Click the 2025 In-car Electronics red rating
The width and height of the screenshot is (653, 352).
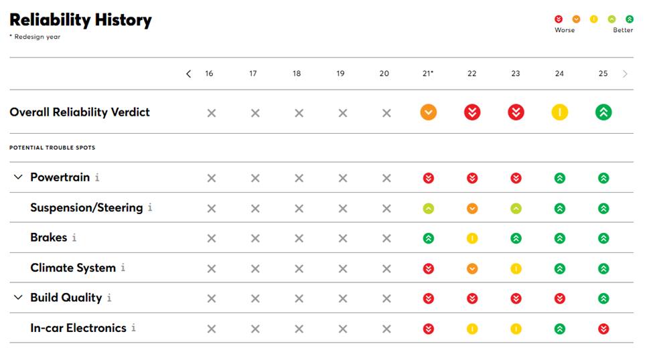[x=603, y=329]
